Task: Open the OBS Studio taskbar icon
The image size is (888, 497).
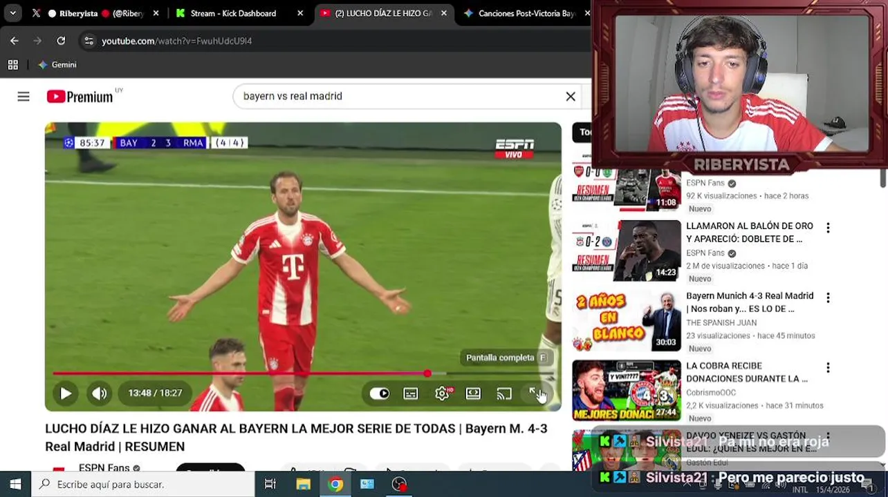Action: (x=399, y=485)
